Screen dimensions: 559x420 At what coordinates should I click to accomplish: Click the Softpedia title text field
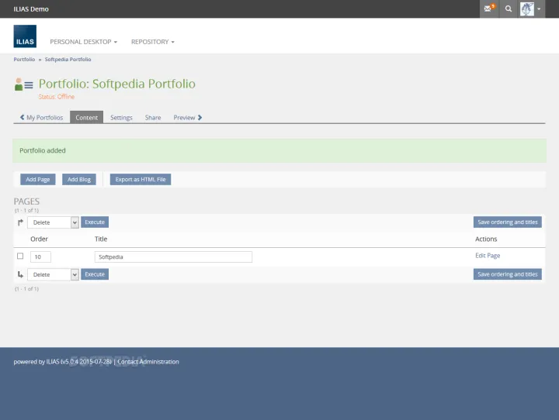click(x=173, y=256)
